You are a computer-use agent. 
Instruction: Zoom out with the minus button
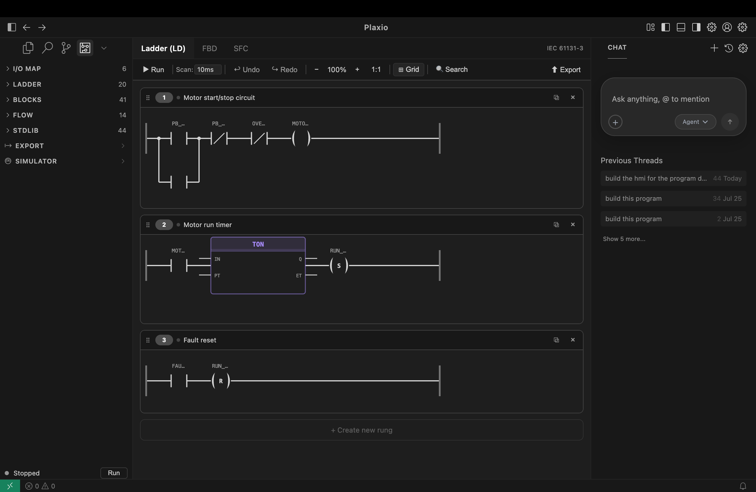click(316, 69)
